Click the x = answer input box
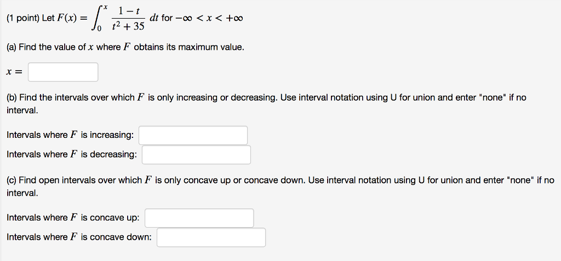This screenshot has height=261, width=561. pos(63,72)
